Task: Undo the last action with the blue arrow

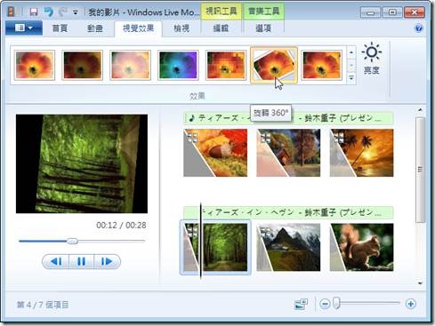Action: tap(49, 12)
